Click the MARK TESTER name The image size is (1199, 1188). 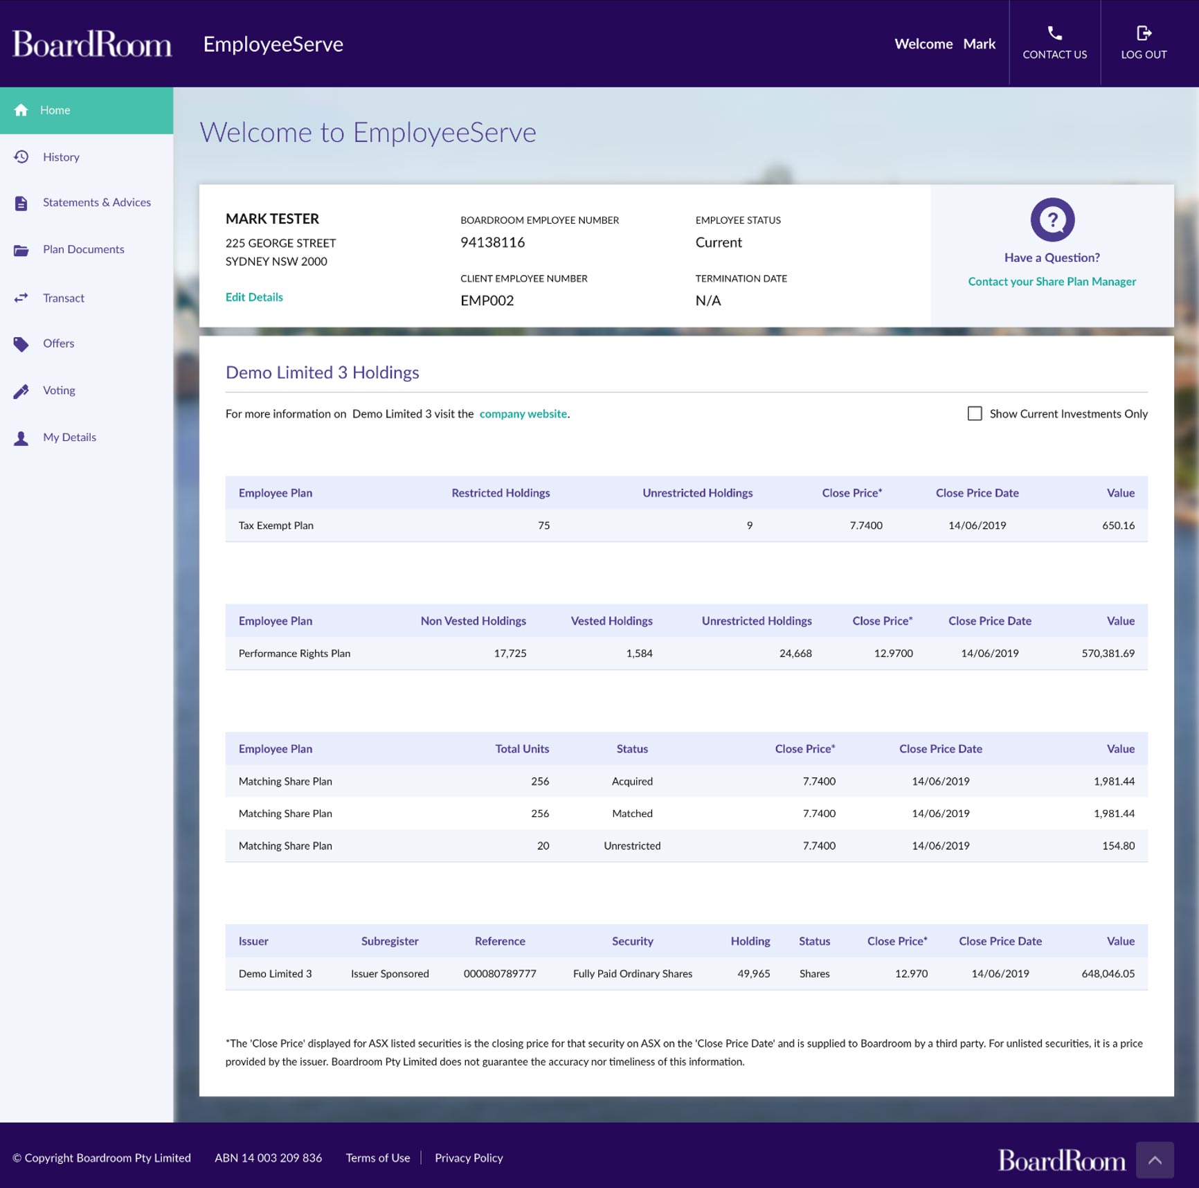tap(272, 219)
